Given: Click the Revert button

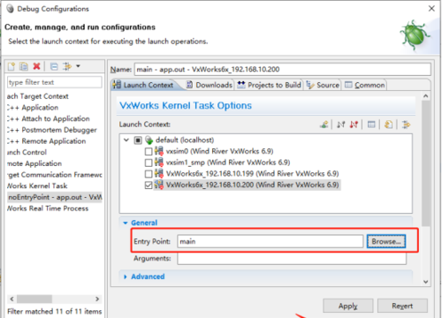Looking at the screenshot, I should pos(402,306).
